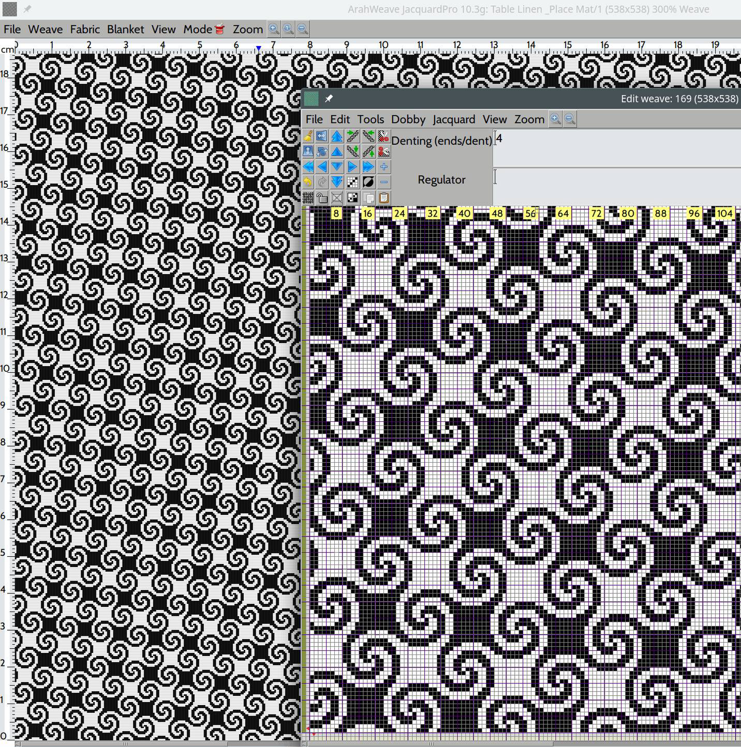Click the blue plus icon

pyautogui.click(x=383, y=166)
